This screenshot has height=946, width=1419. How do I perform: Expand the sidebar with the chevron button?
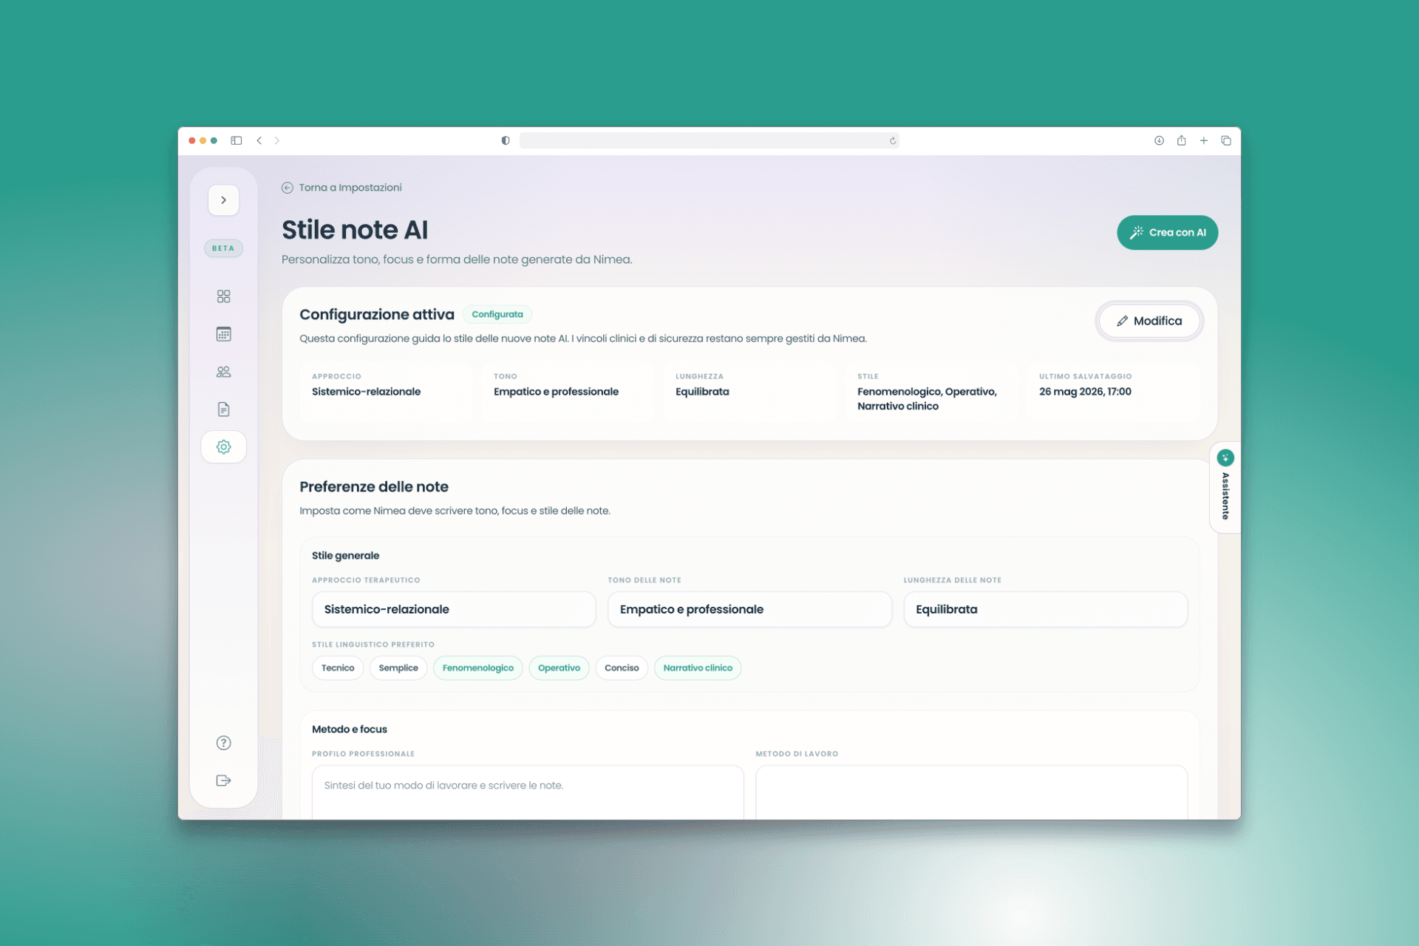click(x=223, y=200)
